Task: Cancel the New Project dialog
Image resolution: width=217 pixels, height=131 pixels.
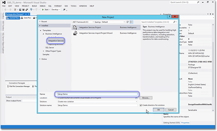Action: (171, 110)
